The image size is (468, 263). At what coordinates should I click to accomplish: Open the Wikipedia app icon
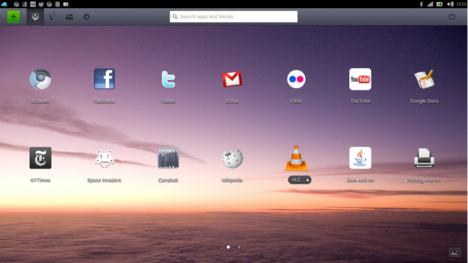tap(232, 158)
